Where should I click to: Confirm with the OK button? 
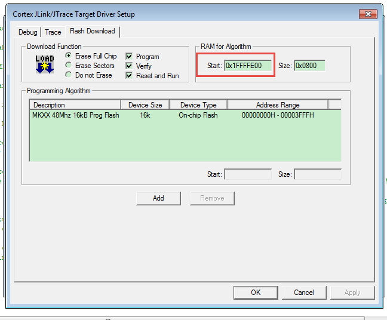click(x=256, y=293)
